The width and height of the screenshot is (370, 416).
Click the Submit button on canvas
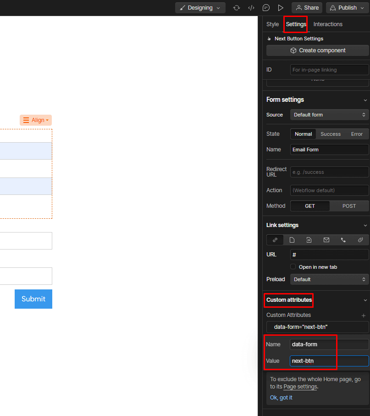pos(33,299)
